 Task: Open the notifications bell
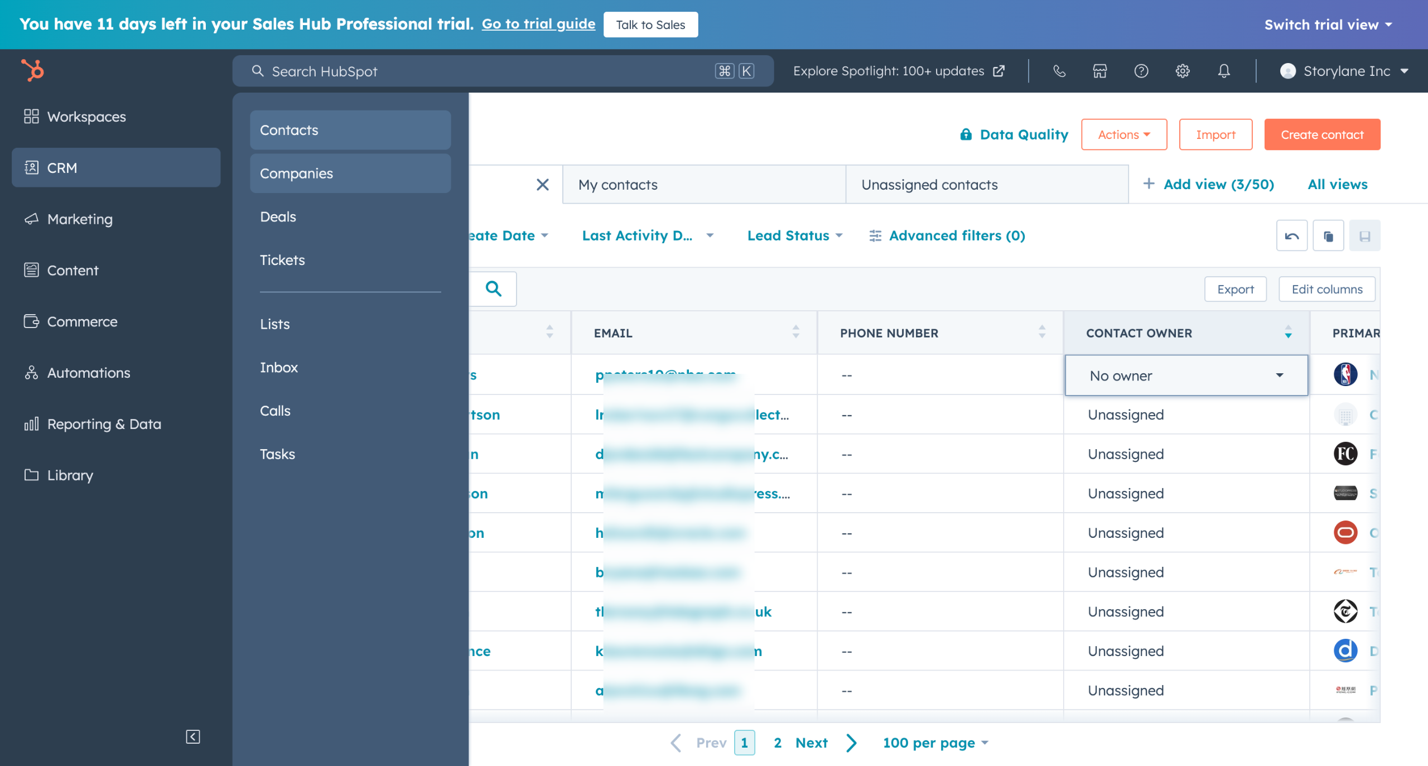point(1224,71)
